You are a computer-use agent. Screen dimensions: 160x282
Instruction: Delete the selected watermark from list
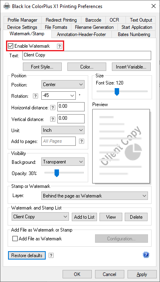click(136, 217)
